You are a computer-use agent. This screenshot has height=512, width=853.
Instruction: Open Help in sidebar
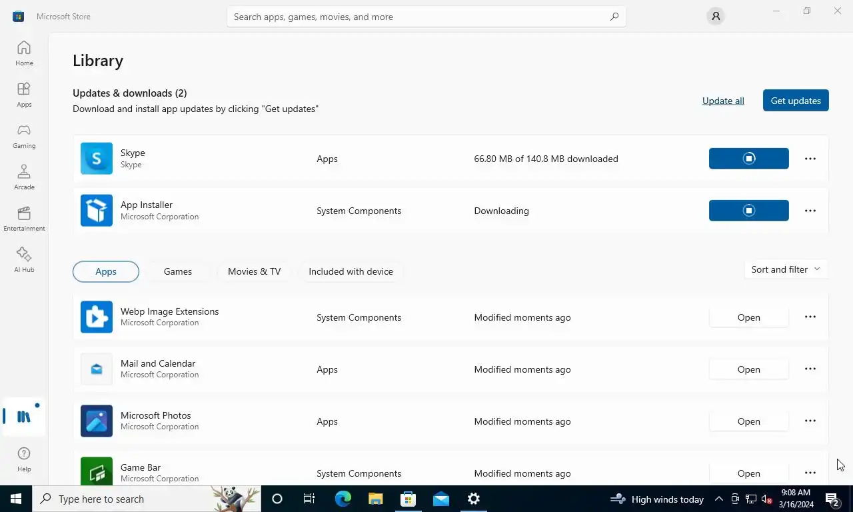24,459
